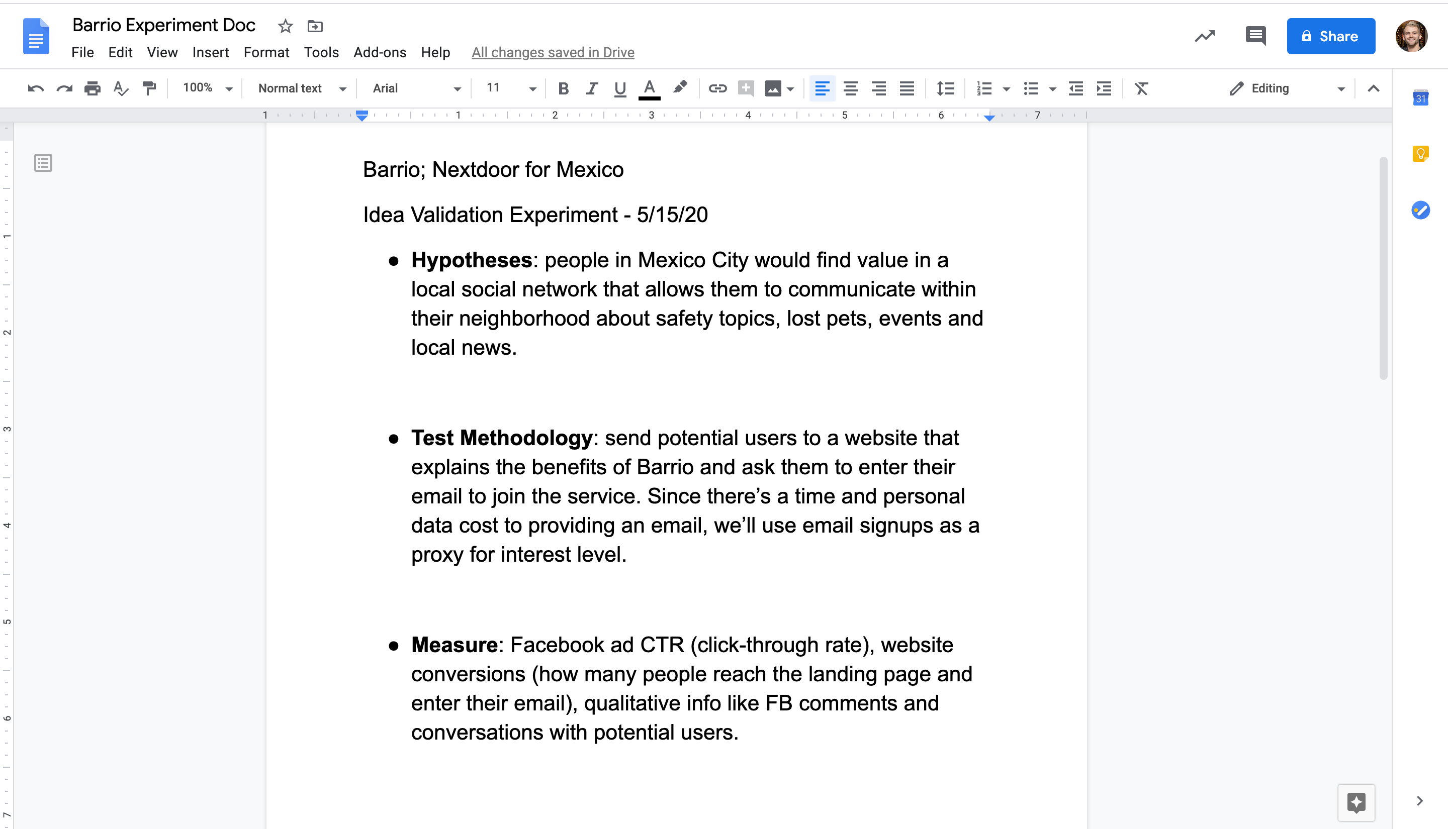This screenshot has width=1448, height=829.
Task: Click the clear formatting icon
Action: coord(1141,88)
